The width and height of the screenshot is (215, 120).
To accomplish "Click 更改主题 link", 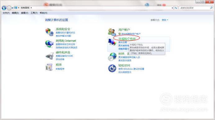I will click(x=123, y=42).
